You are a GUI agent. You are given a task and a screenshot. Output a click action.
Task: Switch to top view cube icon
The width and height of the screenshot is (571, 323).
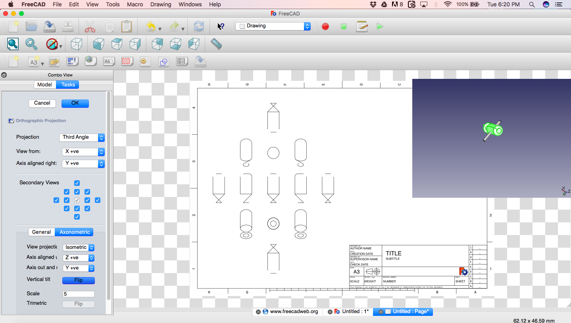click(116, 44)
